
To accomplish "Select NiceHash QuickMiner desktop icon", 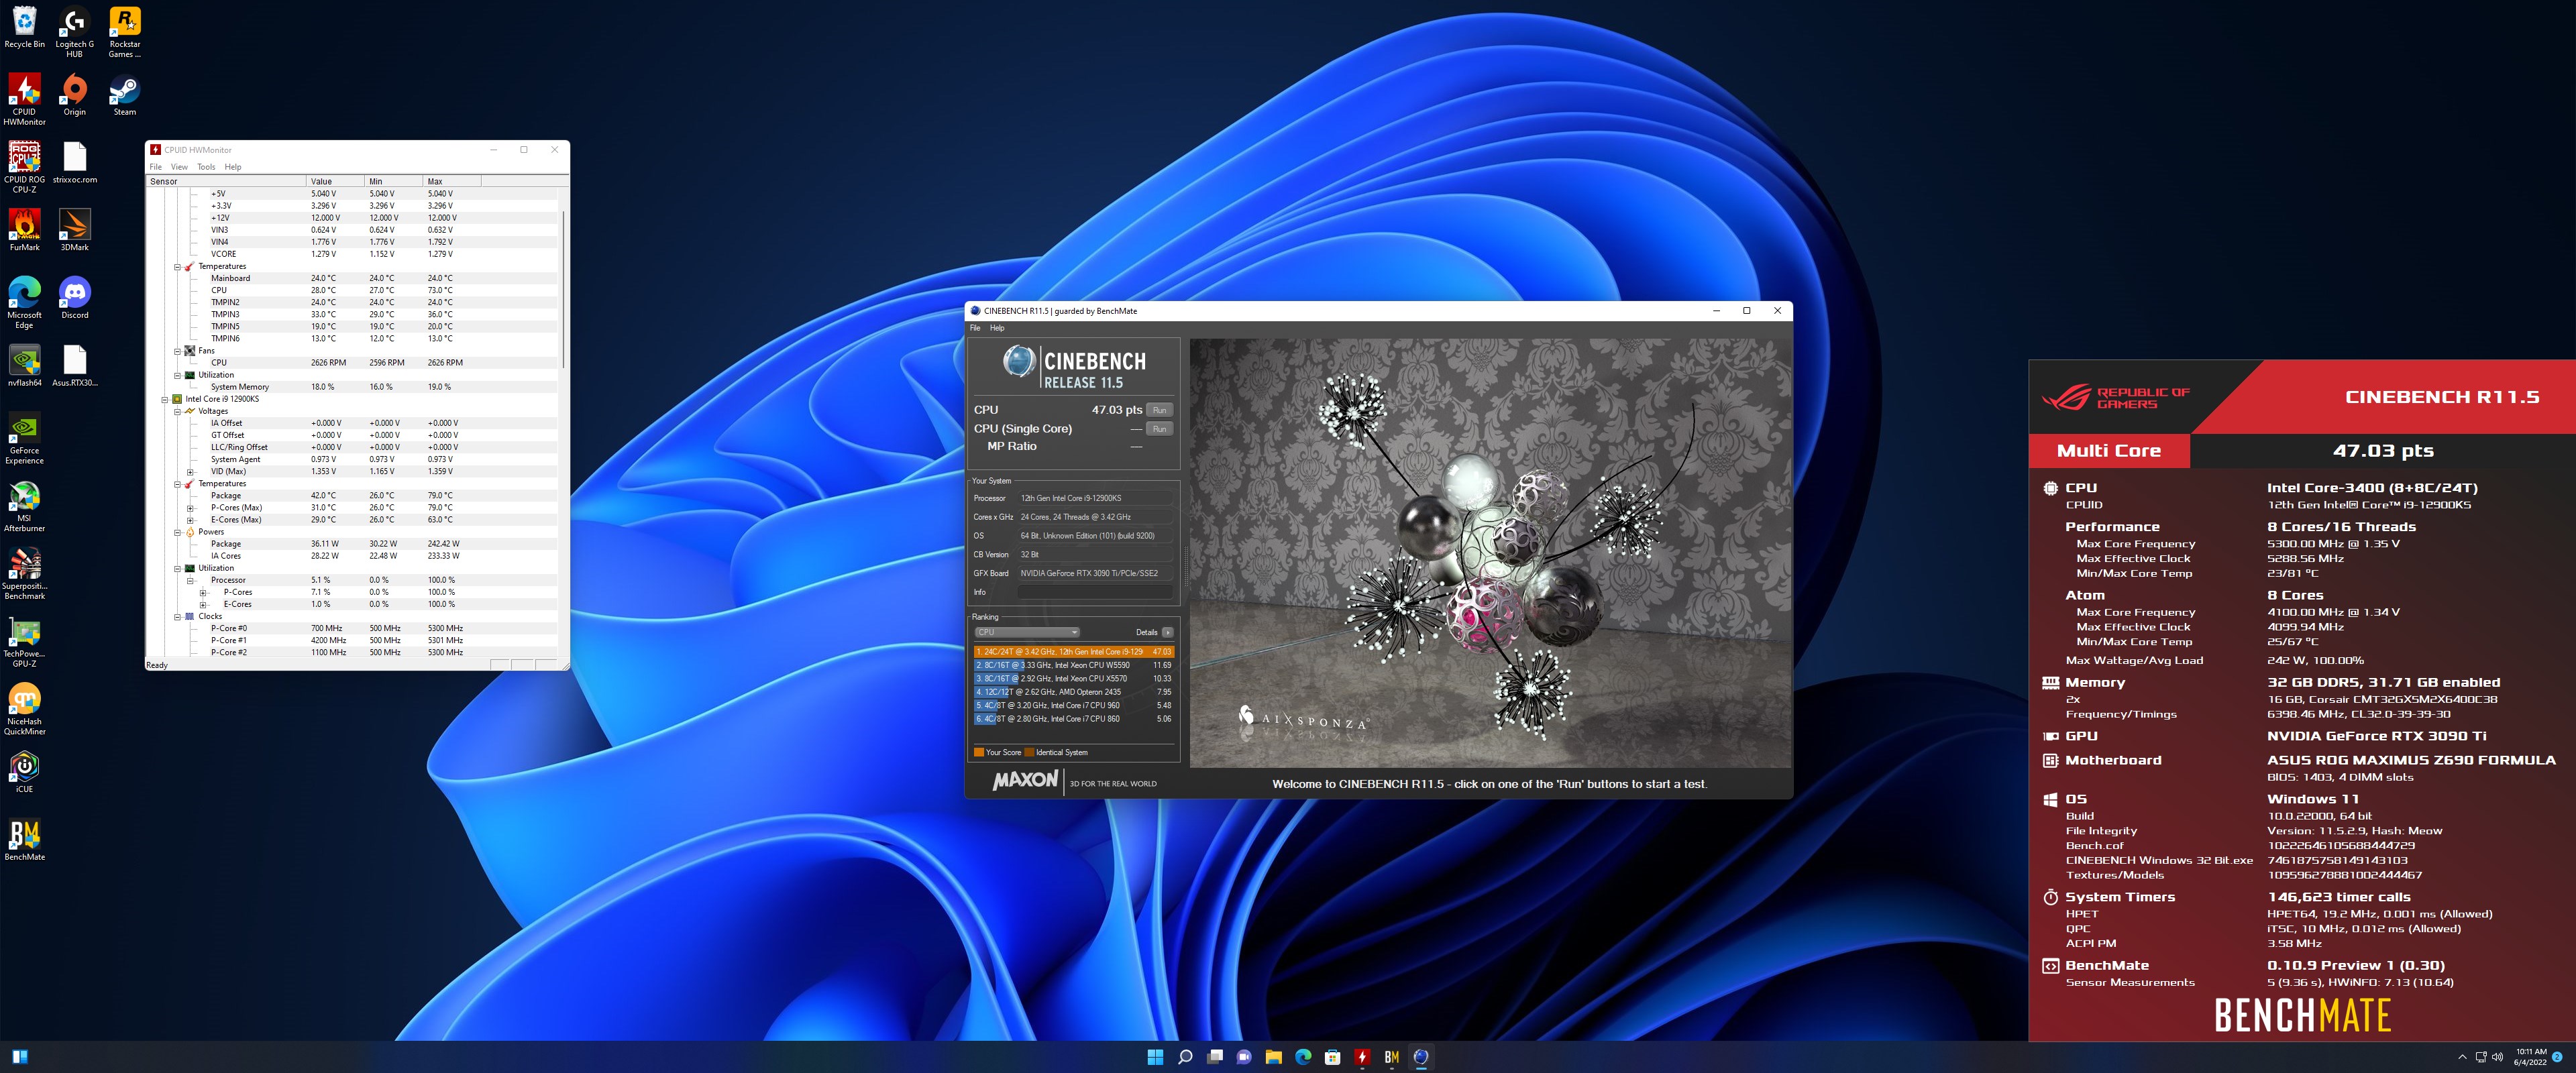I will [24, 709].
